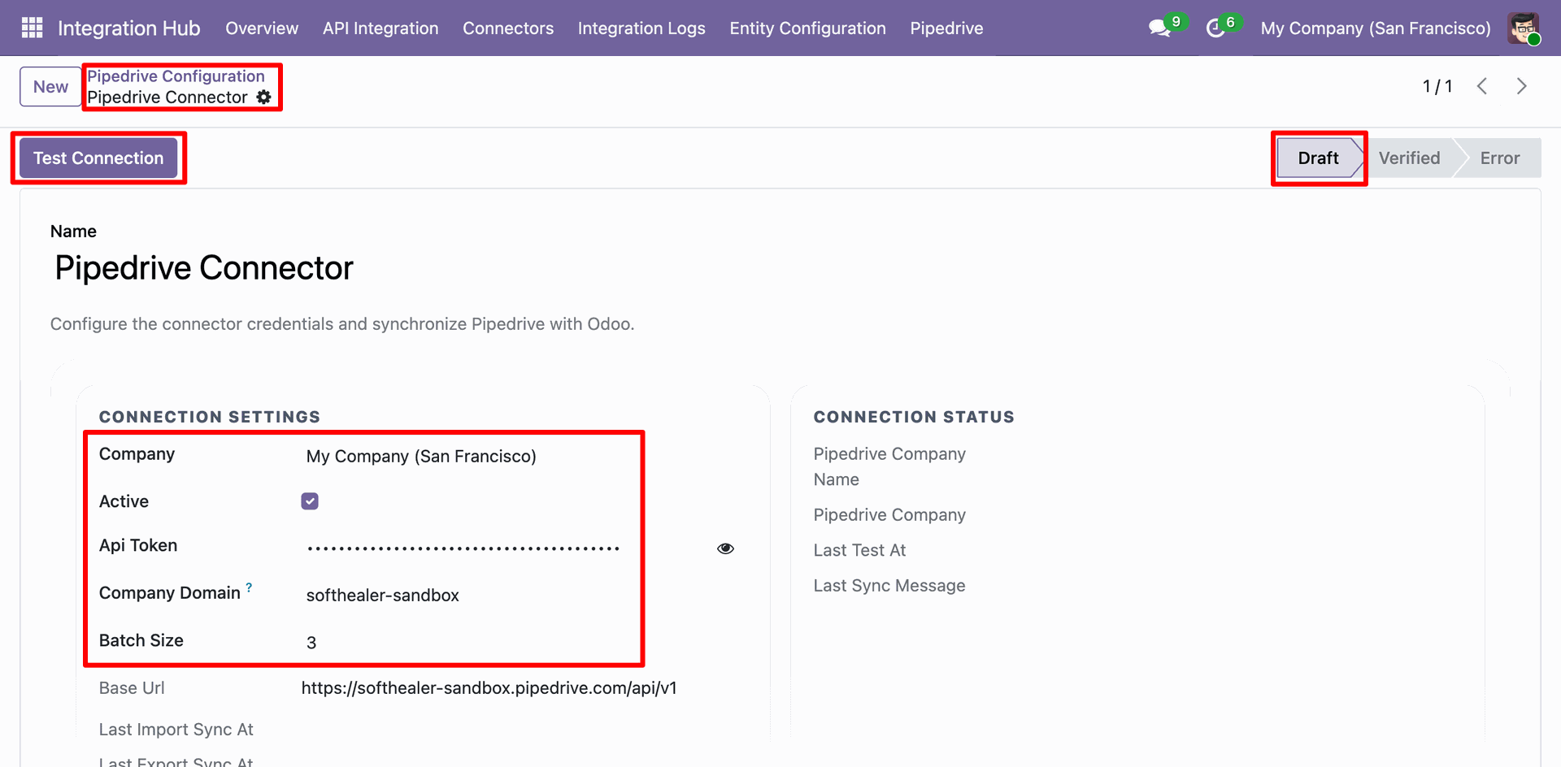Open the Entity Configuration menu
The height and width of the screenshot is (767, 1561).
(807, 28)
